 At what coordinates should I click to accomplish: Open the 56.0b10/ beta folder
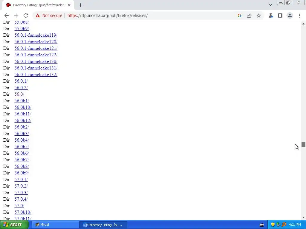click(x=23, y=107)
